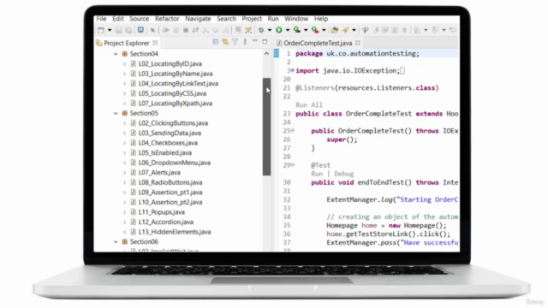Select the OrderCompleteTest.java editor tab

click(318, 43)
